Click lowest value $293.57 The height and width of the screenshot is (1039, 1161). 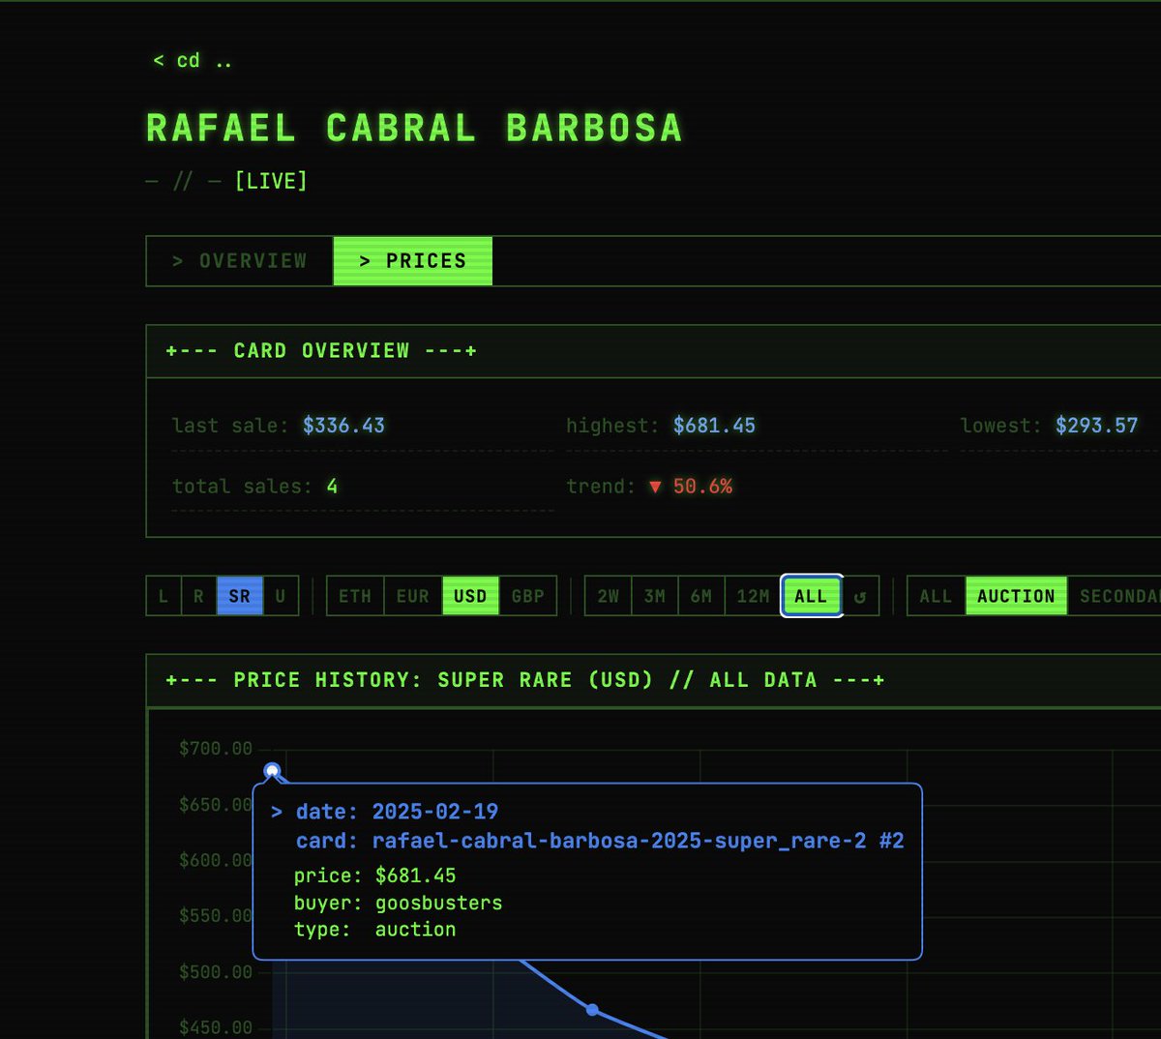pyautogui.click(x=1096, y=426)
